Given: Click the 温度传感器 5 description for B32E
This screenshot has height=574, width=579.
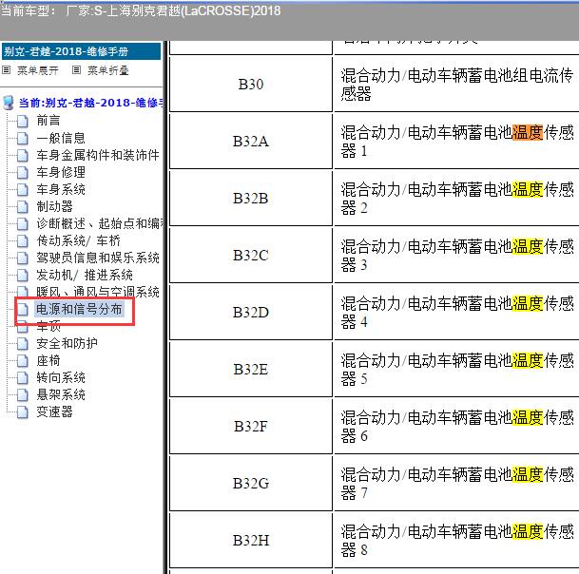Looking at the screenshot, I should coord(457,370).
